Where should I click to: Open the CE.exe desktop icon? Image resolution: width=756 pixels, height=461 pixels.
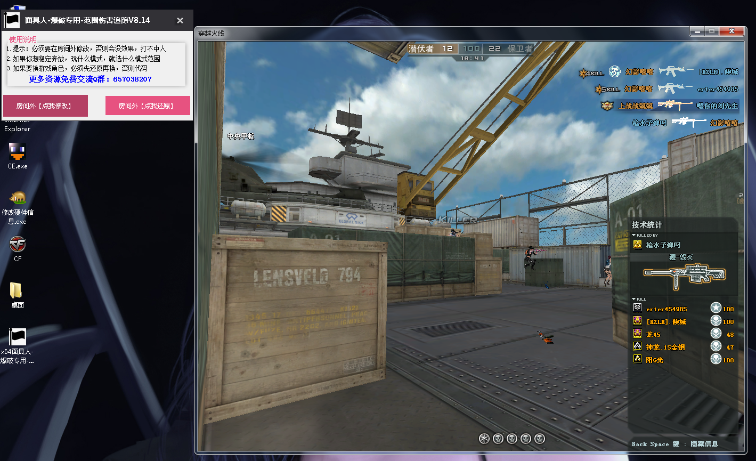(17, 152)
